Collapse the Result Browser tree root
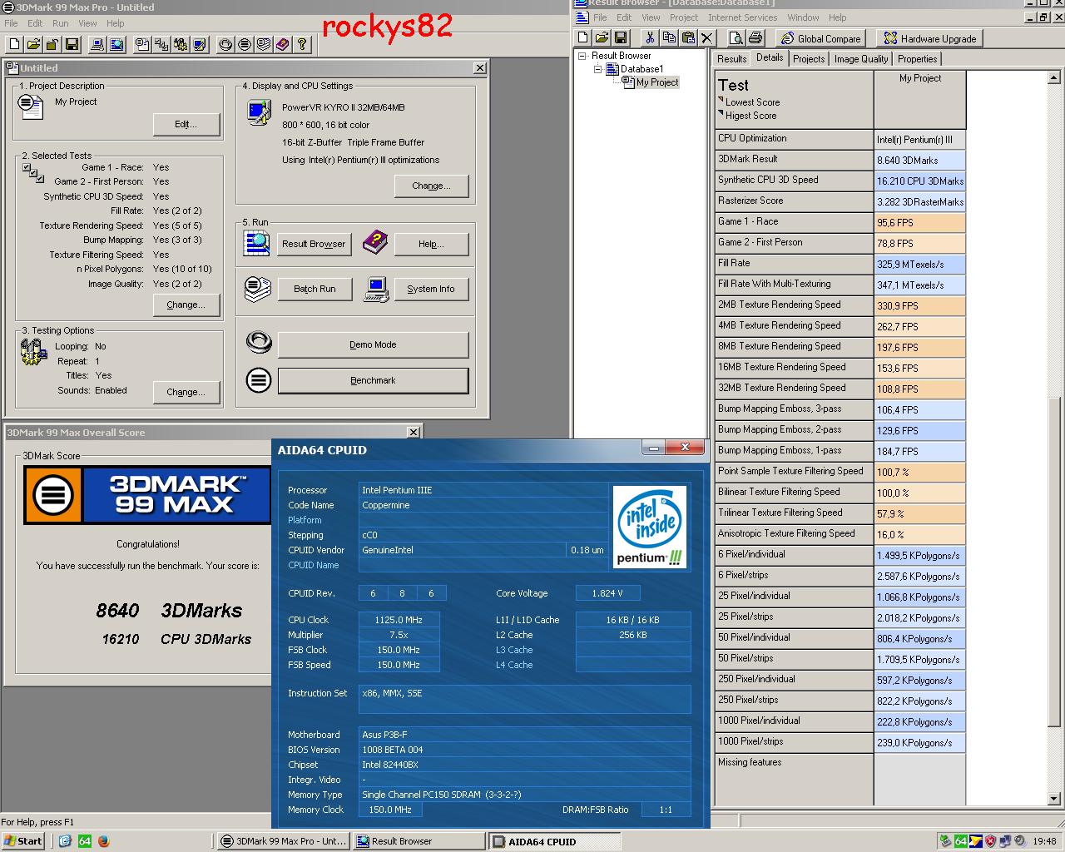The width and height of the screenshot is (1065, 852). (x=583, y=56)
